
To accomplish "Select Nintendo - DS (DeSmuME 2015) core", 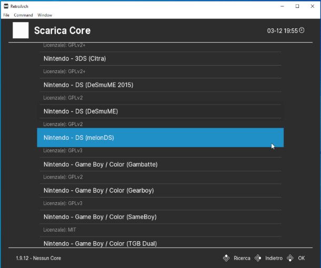I will (x=160, y=85).
